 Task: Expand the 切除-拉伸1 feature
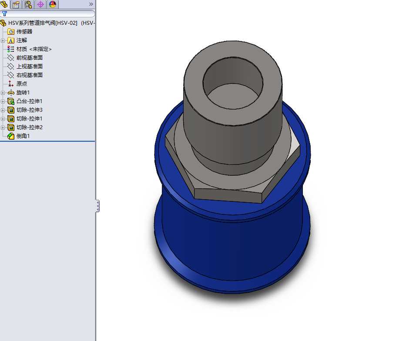(3, 119)
